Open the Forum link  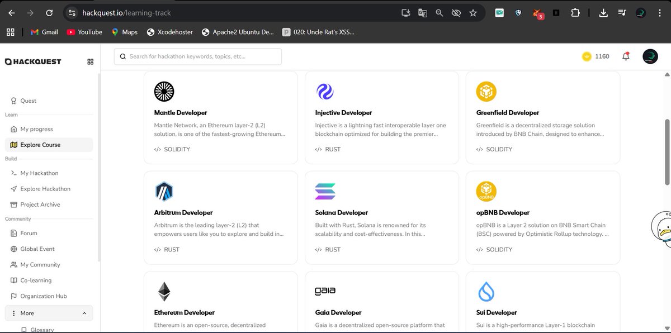tap(29, 233)
